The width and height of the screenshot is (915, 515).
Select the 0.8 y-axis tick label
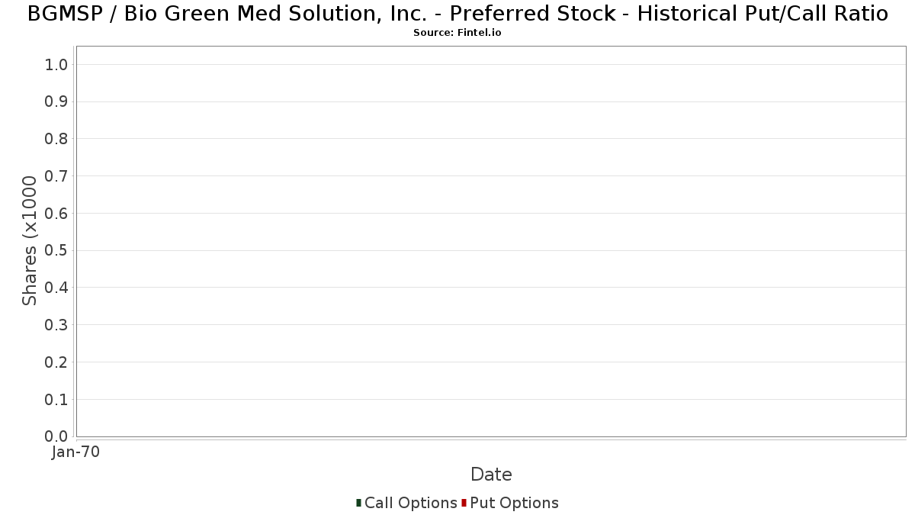tap(56, 139)
